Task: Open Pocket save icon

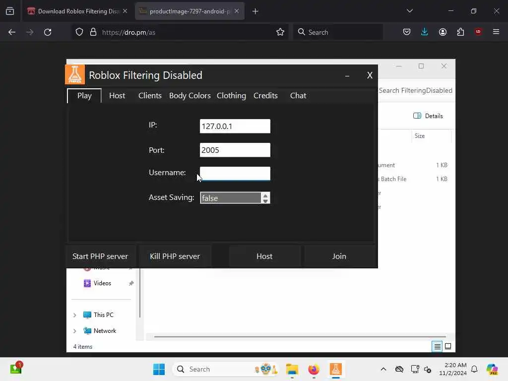Action: [407, 32]
